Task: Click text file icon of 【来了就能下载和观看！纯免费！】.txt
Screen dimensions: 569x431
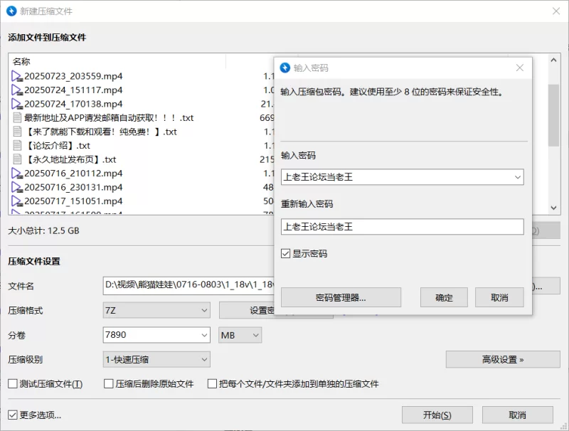Action: tap(17, 132)
